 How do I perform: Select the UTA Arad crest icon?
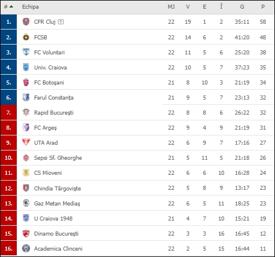tap(26, 142)
